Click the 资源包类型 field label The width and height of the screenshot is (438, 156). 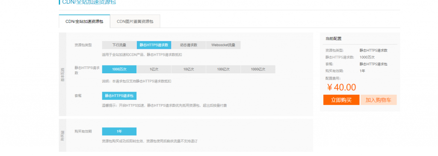(x=83, y=45)
